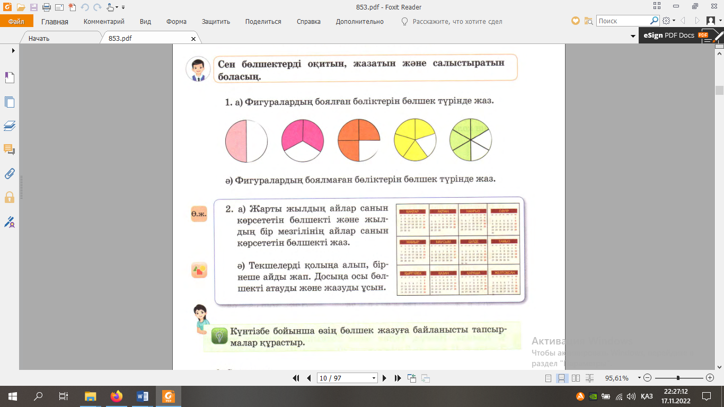Jump to the last page
This screenshot has height=407, width=724.
398,378
